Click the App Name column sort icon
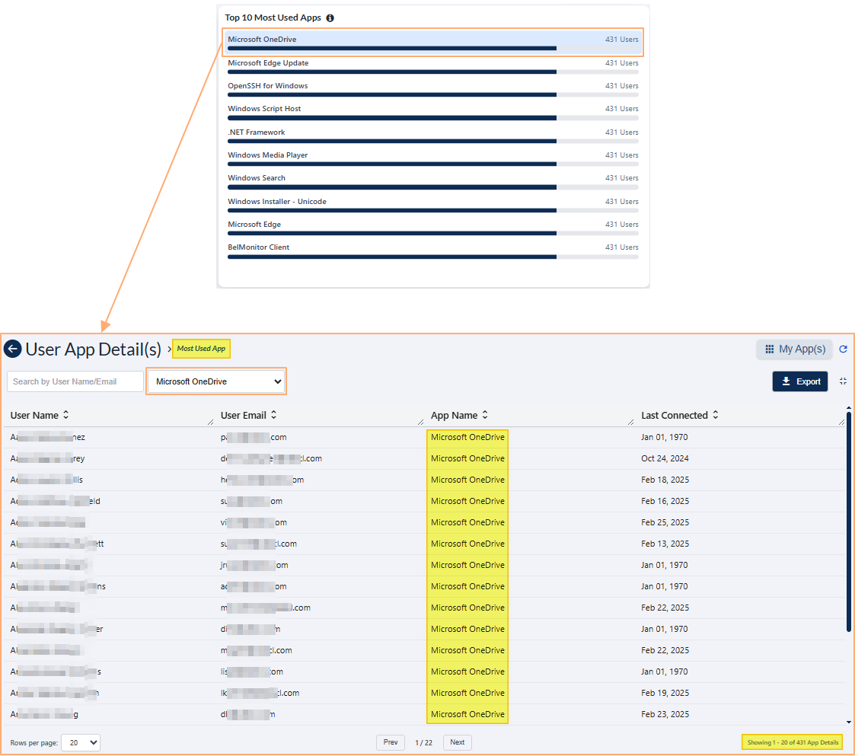 [x=484, y=415]
